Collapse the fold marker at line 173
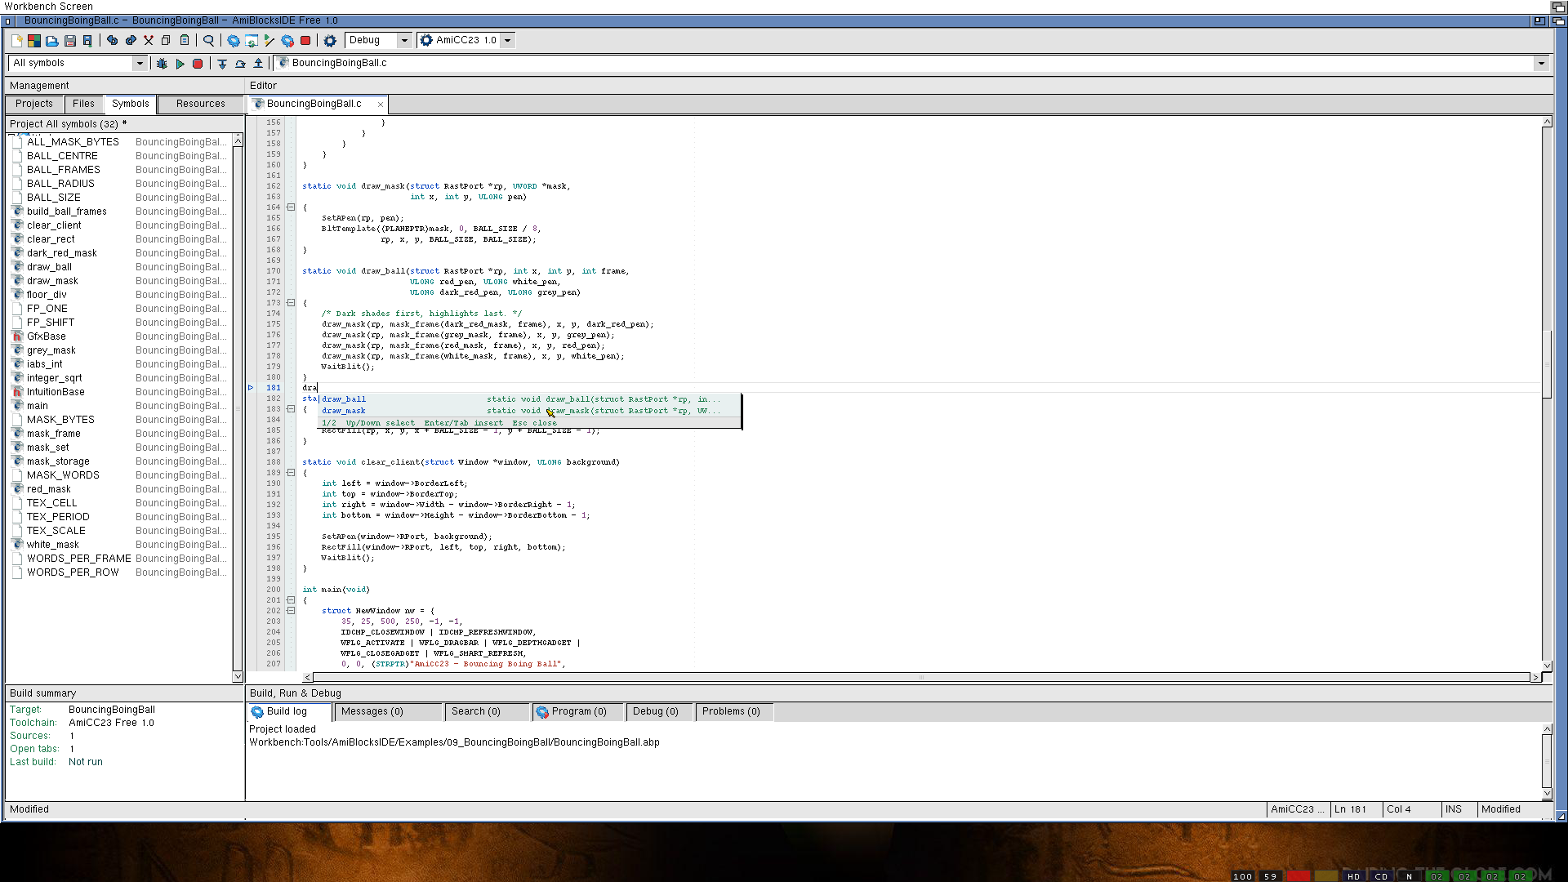The image size is (1568, 882). pos(291,303)
